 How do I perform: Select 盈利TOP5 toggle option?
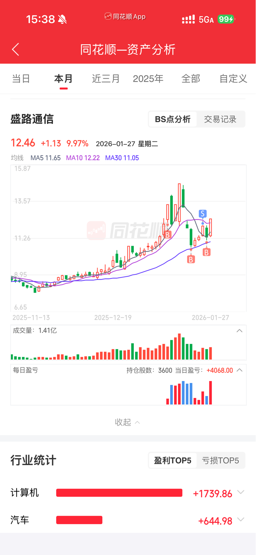(173, 460)
